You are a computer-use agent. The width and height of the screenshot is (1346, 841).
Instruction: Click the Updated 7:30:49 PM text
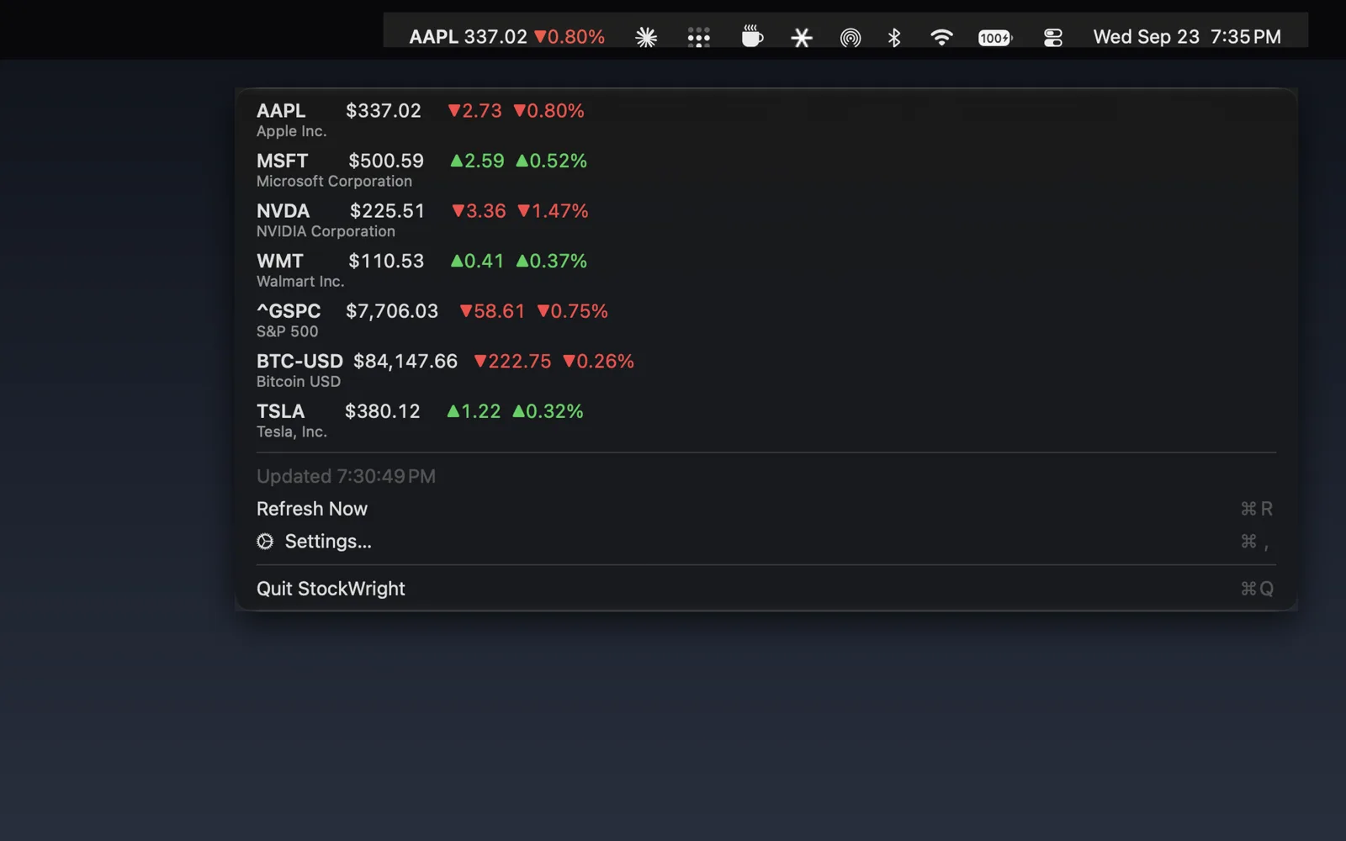[x=346, y=477]
